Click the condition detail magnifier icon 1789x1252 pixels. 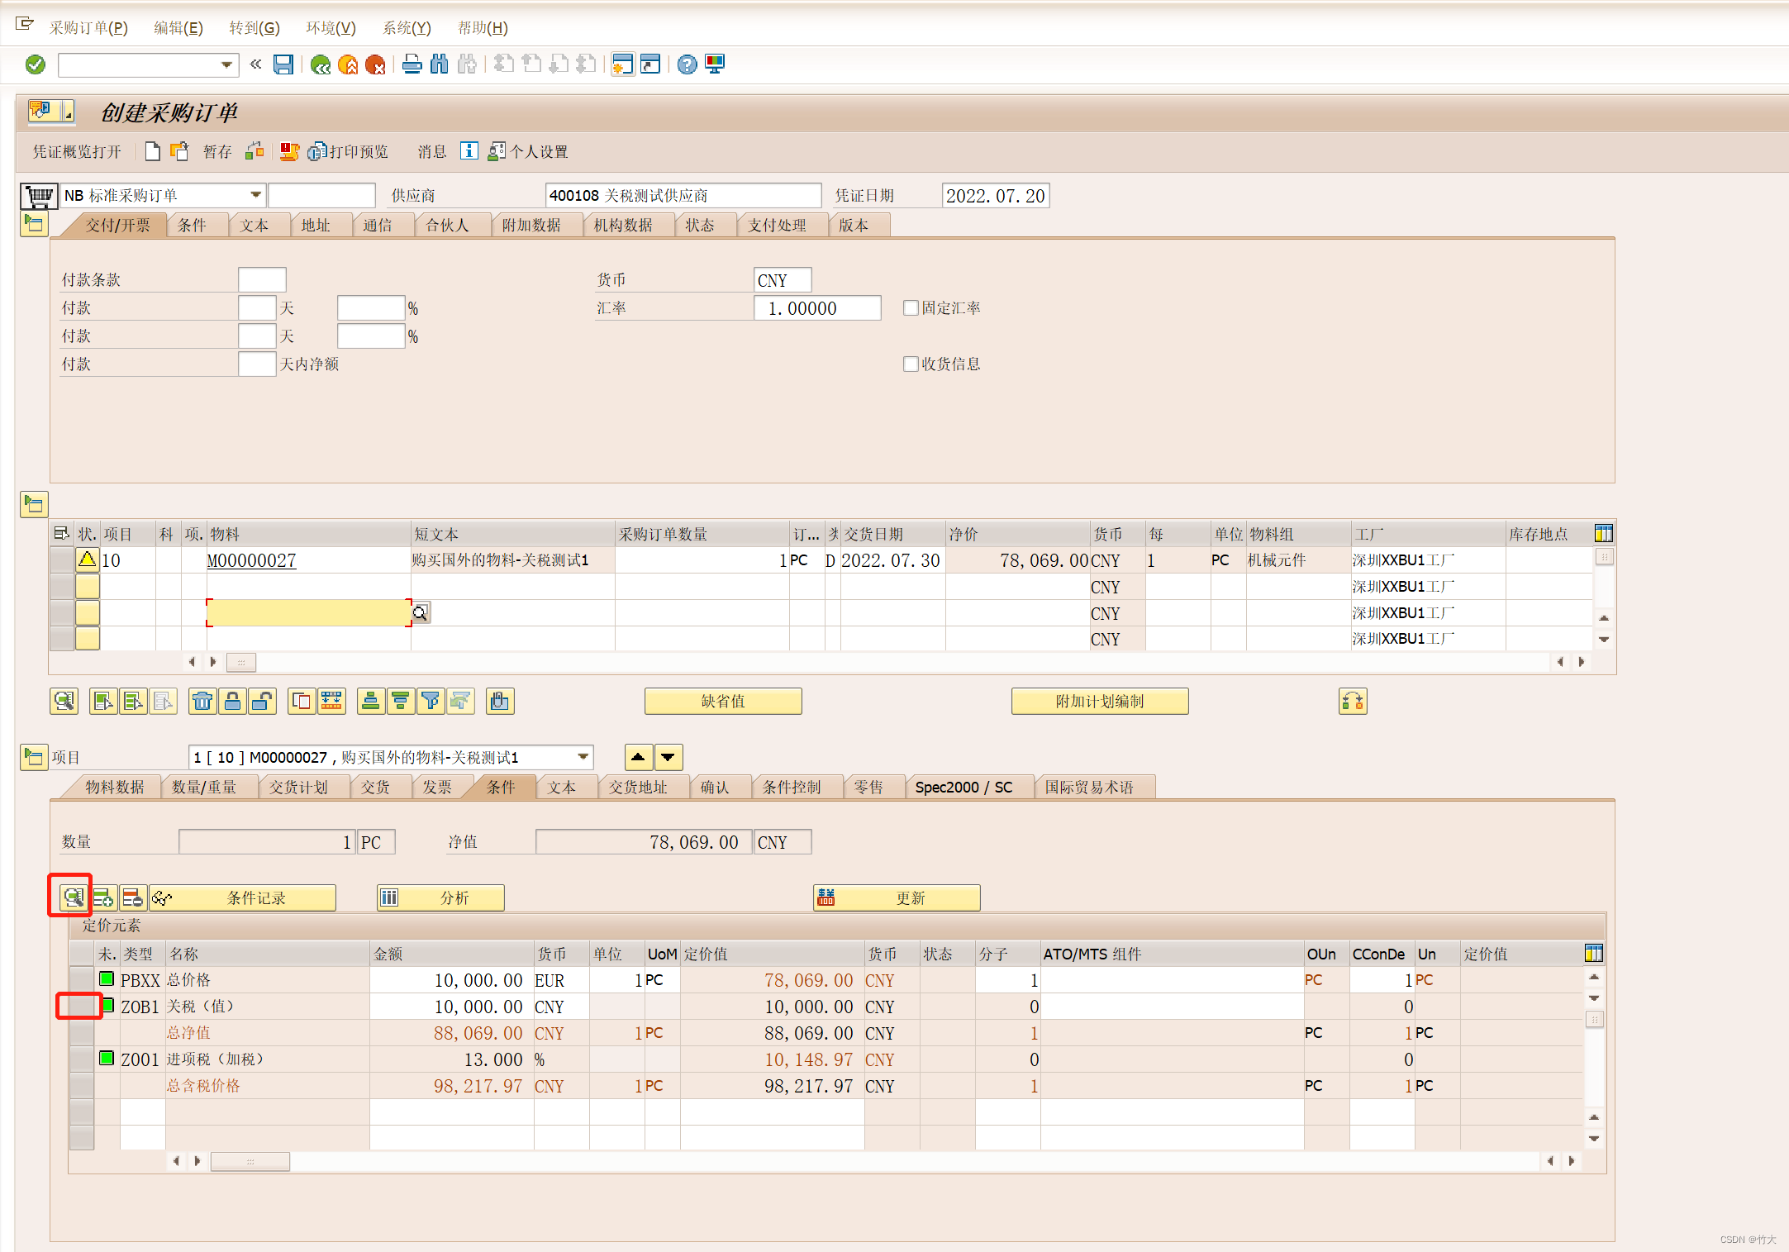73,897
